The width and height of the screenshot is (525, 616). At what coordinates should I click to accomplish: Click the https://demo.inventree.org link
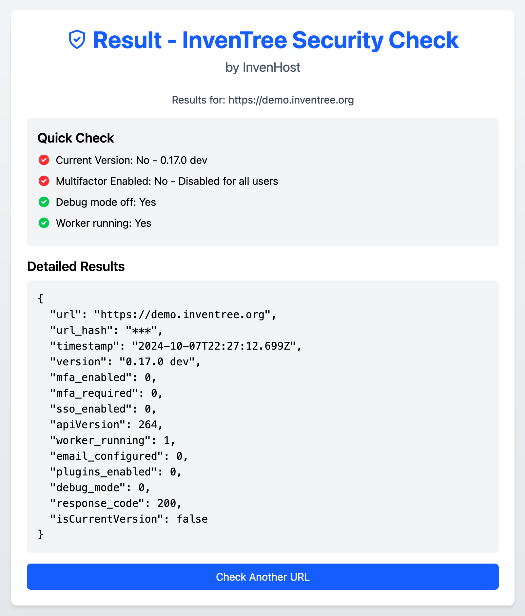point(291,100)
